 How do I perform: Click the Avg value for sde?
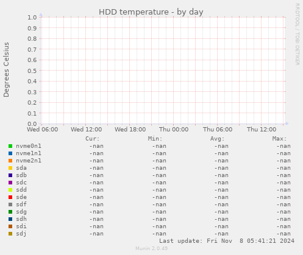click(221, 197)
